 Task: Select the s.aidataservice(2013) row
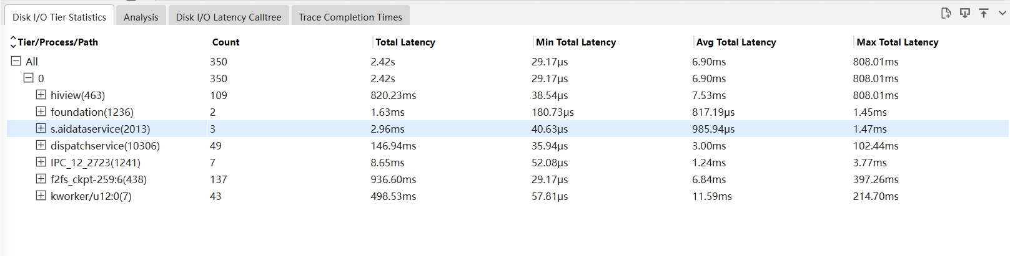click(x=507, y=129)
